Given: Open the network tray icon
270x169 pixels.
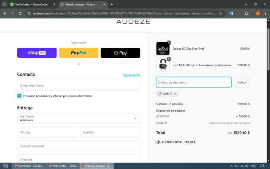Looking at the screenshot, I should pos(242,166).
